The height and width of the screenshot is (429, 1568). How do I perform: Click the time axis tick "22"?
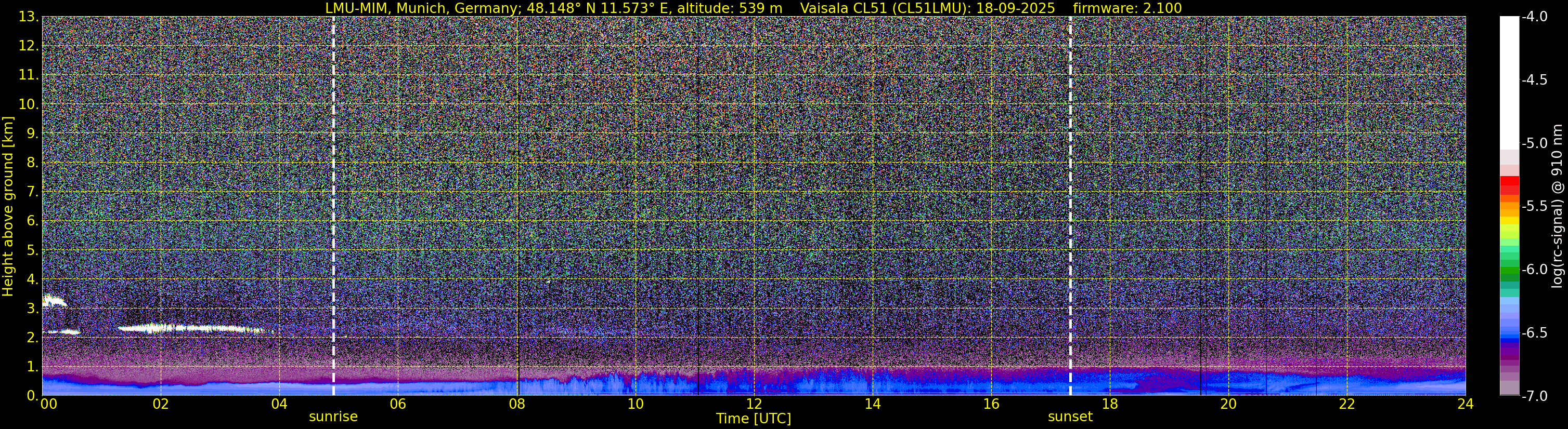coord(1347,404)
